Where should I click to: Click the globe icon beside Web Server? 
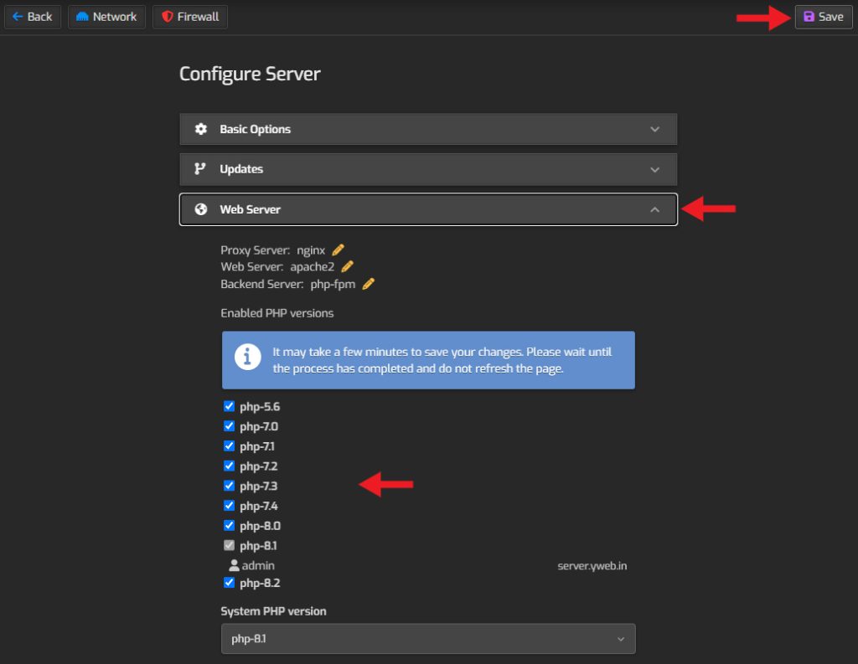(201, 209)
